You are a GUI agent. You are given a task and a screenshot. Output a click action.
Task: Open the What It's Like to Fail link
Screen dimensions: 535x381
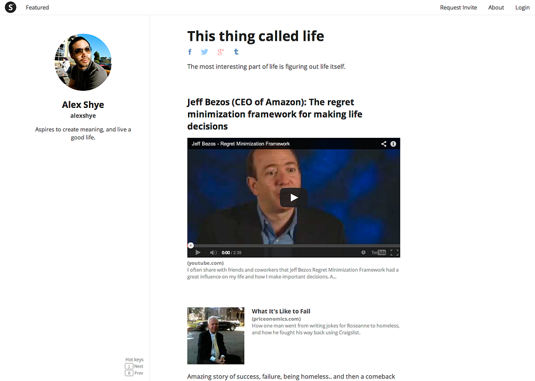(281, 311)
